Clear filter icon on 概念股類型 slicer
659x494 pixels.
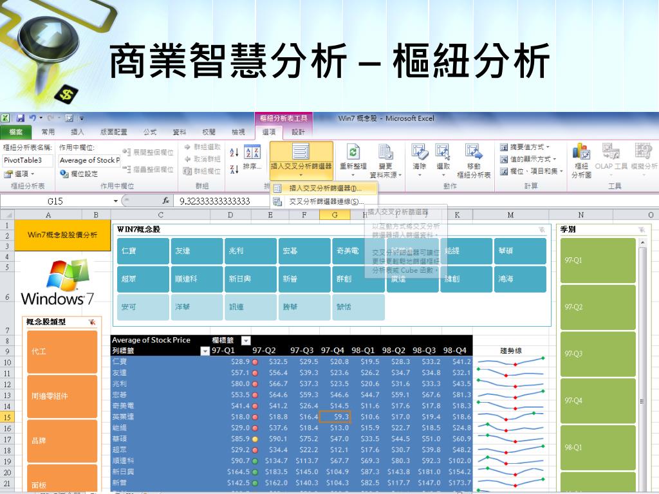(92, 322)
